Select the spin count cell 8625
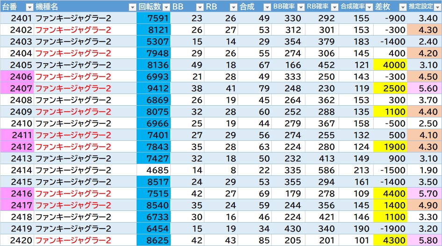442x246 pixels. (x=153, y=240)
